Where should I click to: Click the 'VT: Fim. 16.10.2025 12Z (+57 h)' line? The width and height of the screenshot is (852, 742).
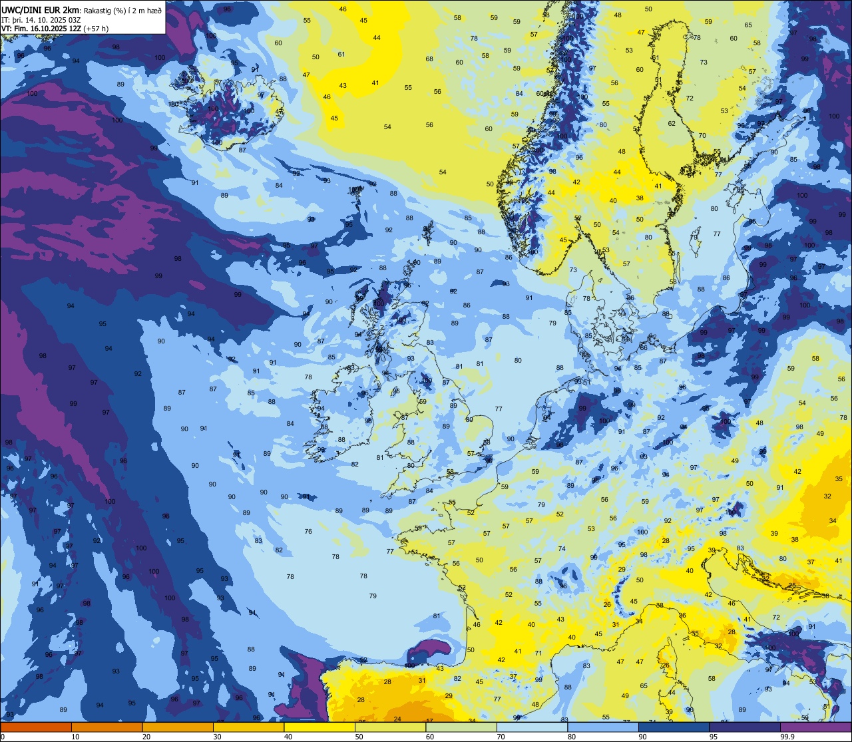(55, 29)
